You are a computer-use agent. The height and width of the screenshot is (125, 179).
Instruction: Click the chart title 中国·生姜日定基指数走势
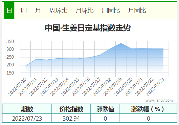[x=88, y=28]
